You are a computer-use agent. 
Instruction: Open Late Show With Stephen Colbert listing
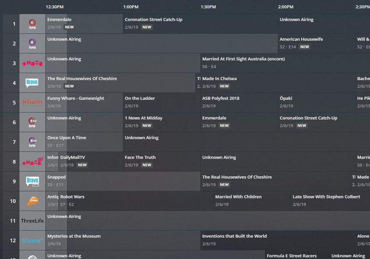(x=331, y=201)
